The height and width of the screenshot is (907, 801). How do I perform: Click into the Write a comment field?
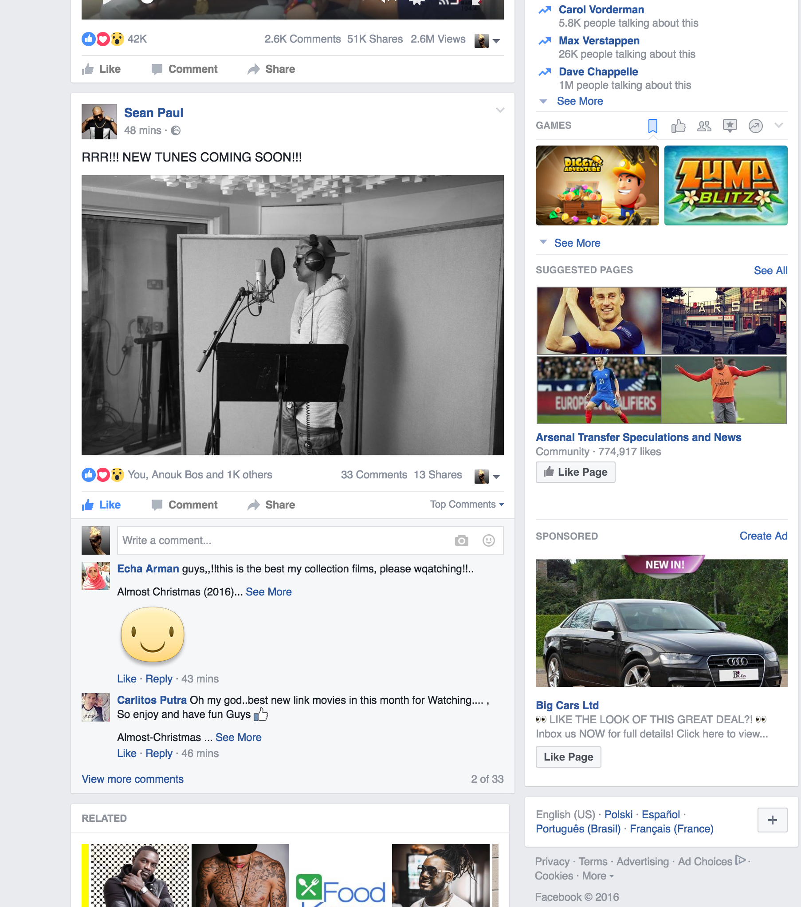tap(284, 540)
